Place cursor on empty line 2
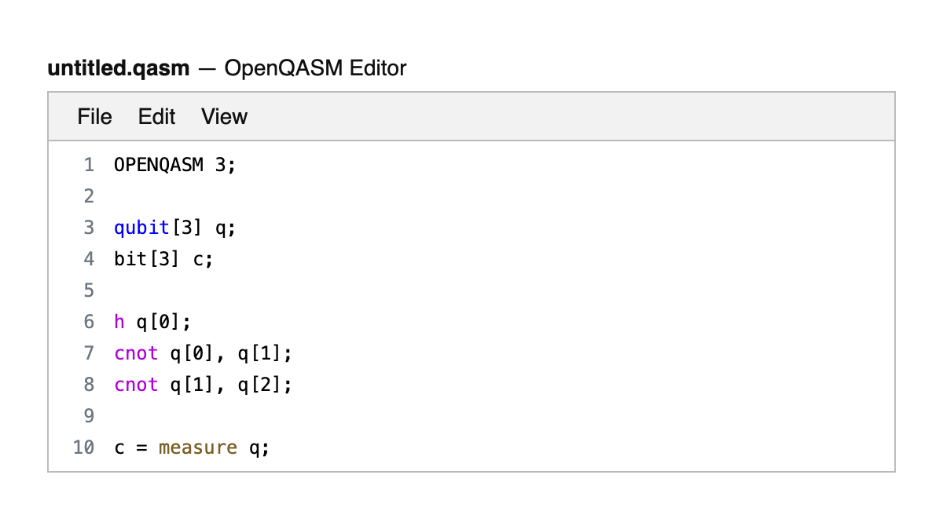 point(314,196)
